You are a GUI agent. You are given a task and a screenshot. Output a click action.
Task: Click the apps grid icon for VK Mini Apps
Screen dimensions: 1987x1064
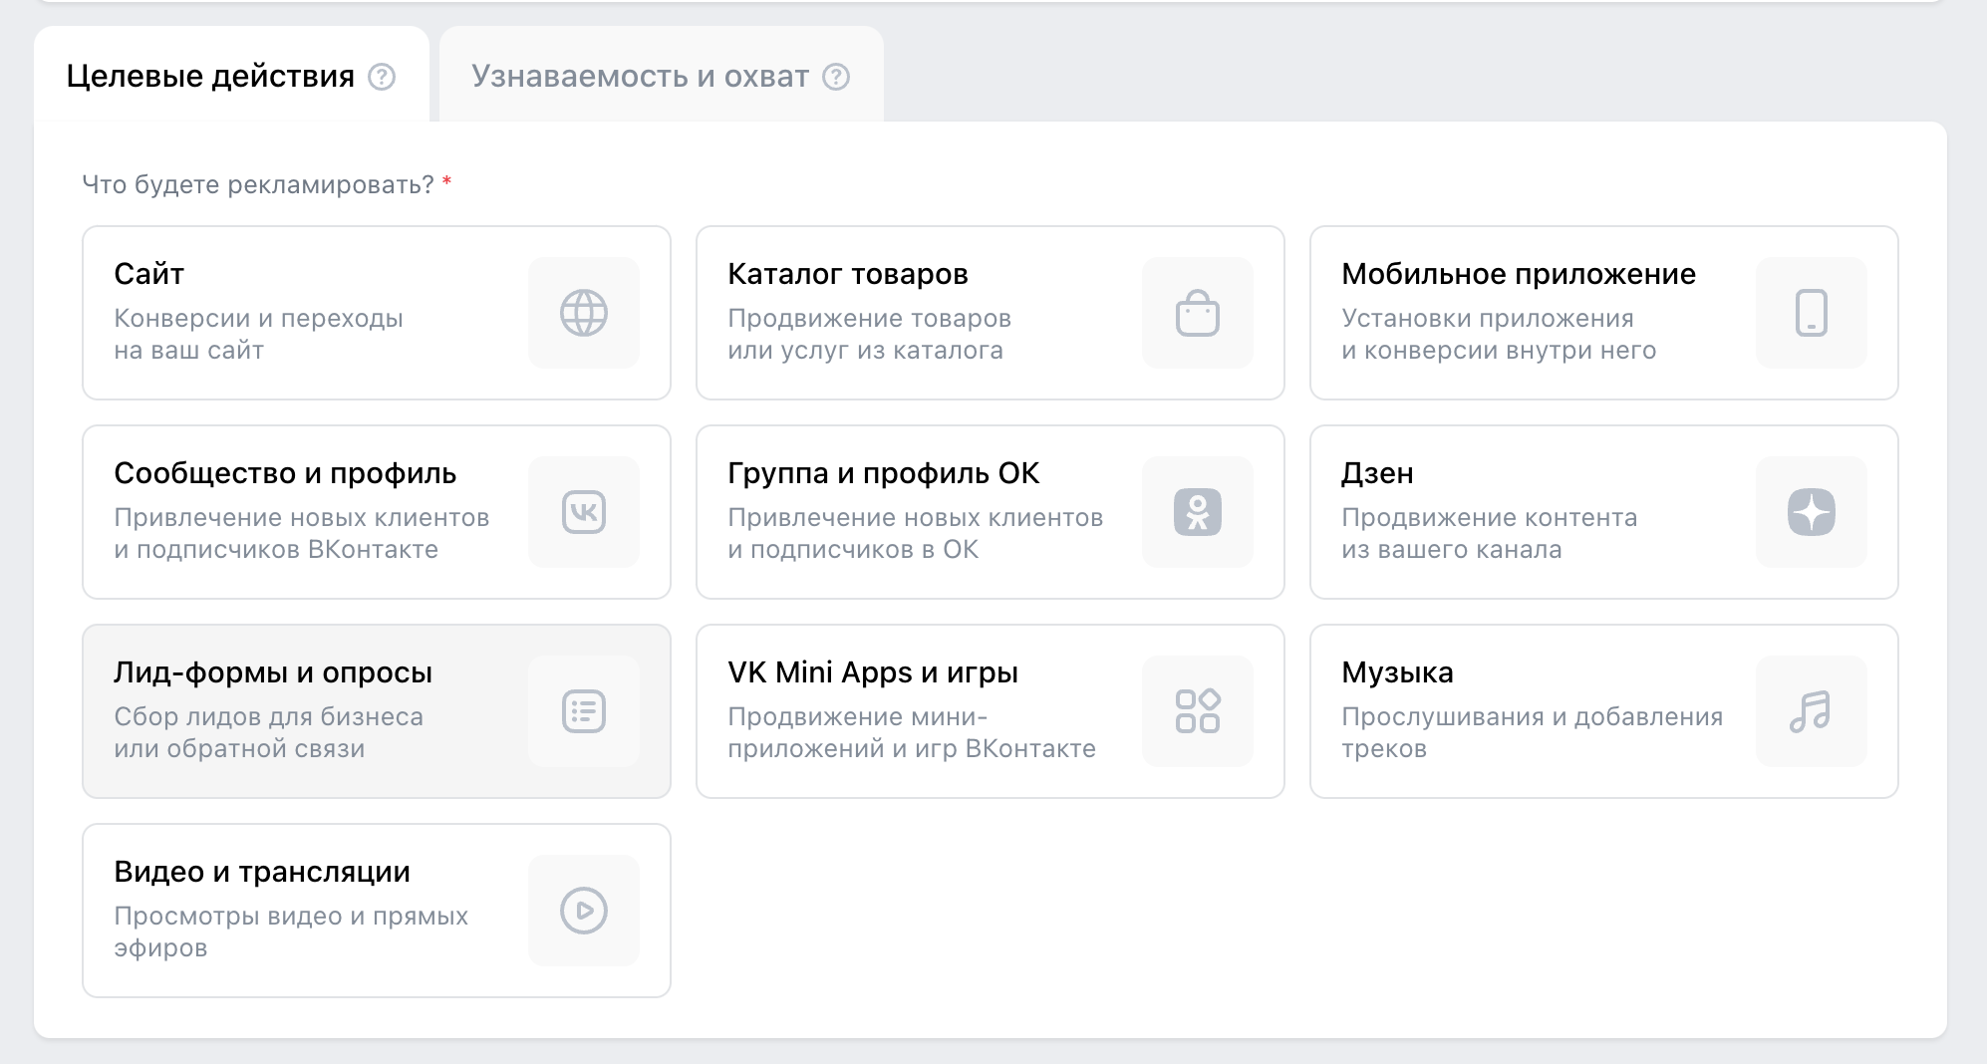1197,711
